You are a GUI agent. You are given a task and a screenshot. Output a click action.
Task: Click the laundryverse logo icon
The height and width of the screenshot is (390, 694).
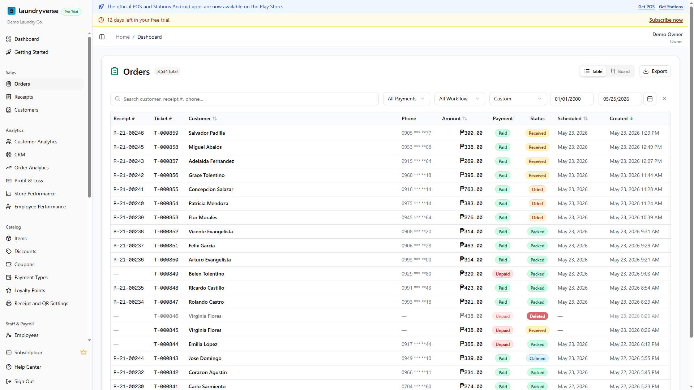(x=12, y=11)
